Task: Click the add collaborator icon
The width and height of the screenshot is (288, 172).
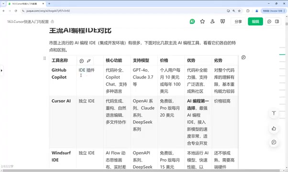Action: click(212, 21)
